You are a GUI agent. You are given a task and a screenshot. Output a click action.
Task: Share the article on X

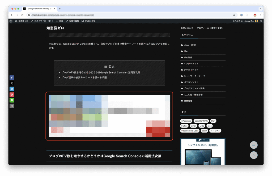tap(12, 83)
